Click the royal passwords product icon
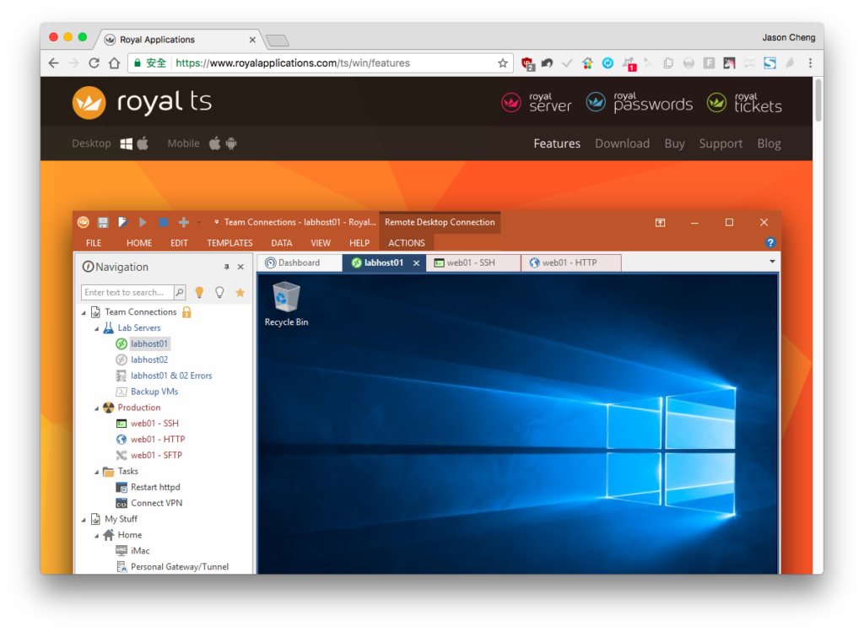The height and width of the screenshot is (632, 864). pyautogui.click(x=596, y=102)
